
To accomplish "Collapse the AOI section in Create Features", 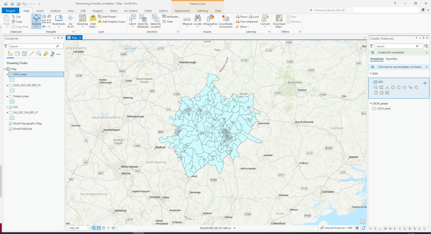I will [x=371, y=73].
